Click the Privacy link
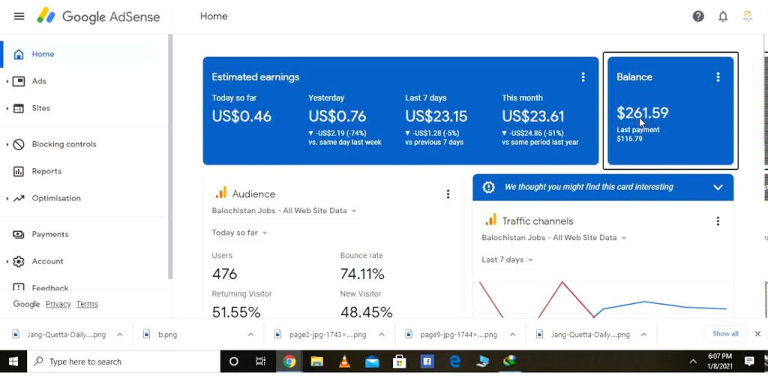This screenshot has height=388, width=768. tap(58, 304)
